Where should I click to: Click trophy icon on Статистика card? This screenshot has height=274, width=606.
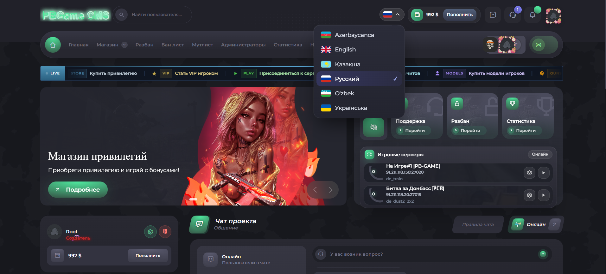click(512, 103)
